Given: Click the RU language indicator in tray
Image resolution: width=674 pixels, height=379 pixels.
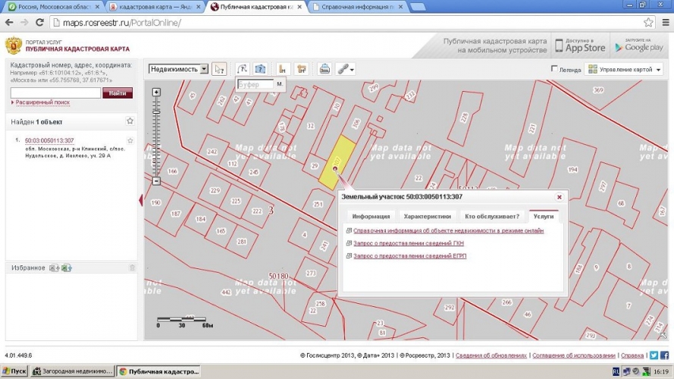Looking at the screenshot, I should (x=616, y=371).
